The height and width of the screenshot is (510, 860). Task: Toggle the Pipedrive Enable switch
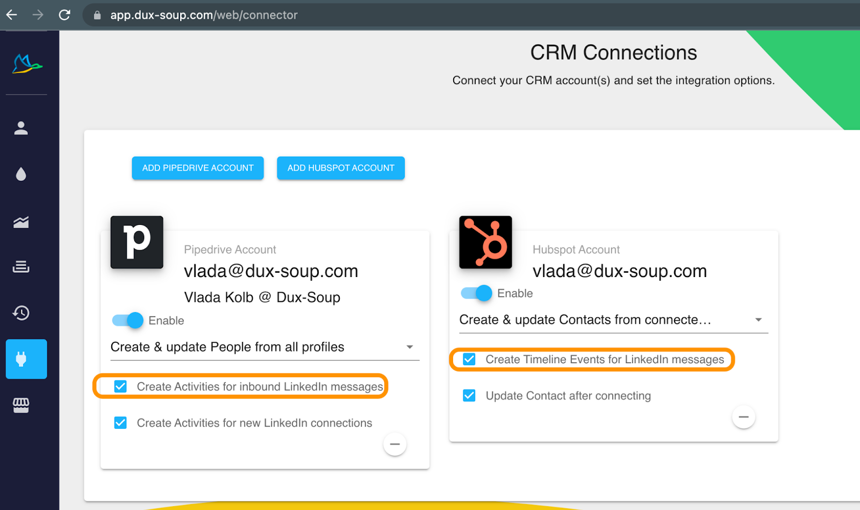128,320
